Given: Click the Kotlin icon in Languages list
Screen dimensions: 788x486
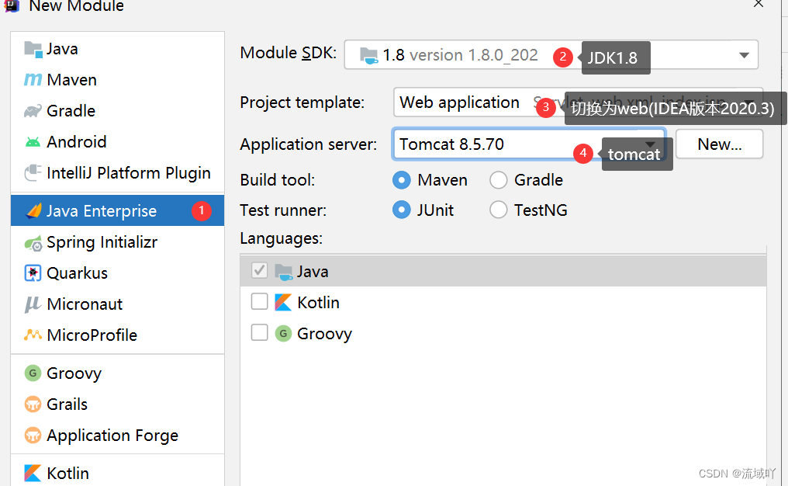Looking at the screenshot, I should tap(283, 302).
